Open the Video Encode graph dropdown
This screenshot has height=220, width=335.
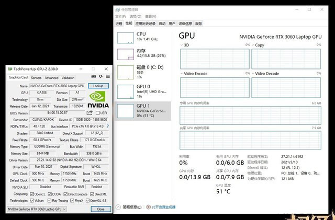click(182, 74)
